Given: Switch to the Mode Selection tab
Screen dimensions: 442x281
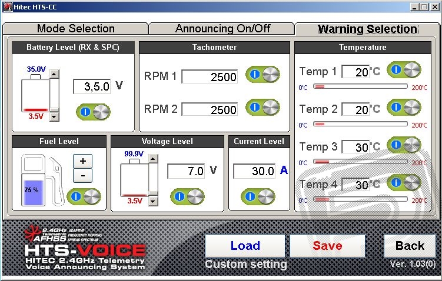Looking at the screenshot, I should pyautogui.click(x=75, y=29).
